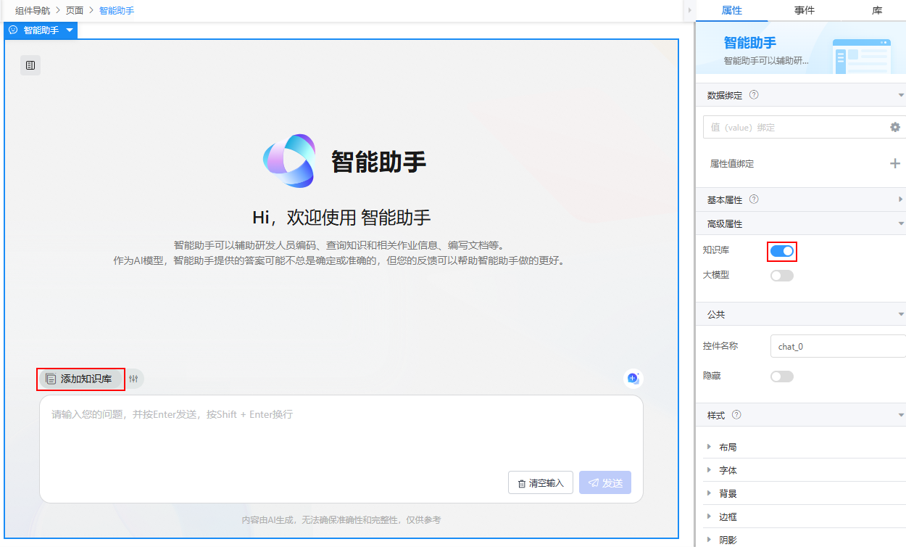The height and width of the screenshot is (547, 906).
Task: Click the 添加知识库 button
Action: [x=80, y=379]
